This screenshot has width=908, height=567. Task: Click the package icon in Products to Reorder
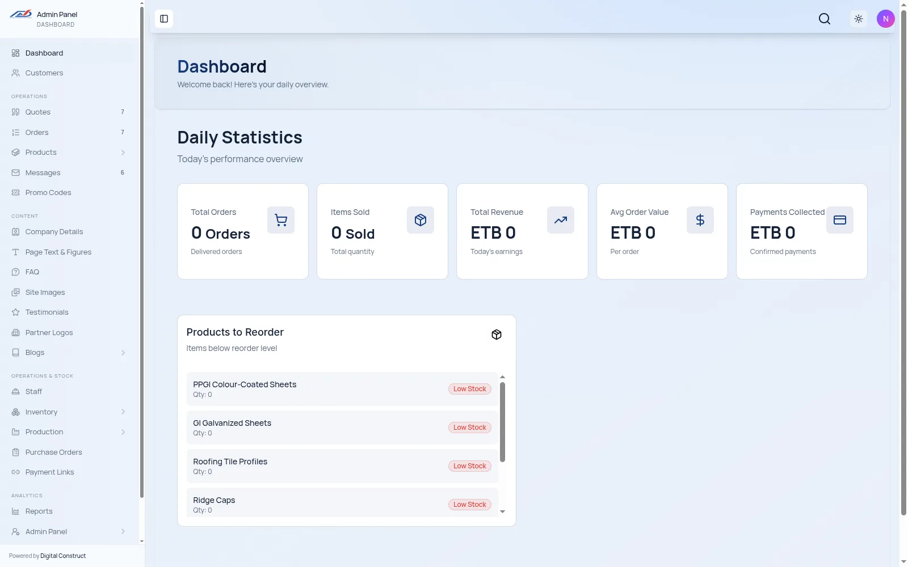click(497, 335)
